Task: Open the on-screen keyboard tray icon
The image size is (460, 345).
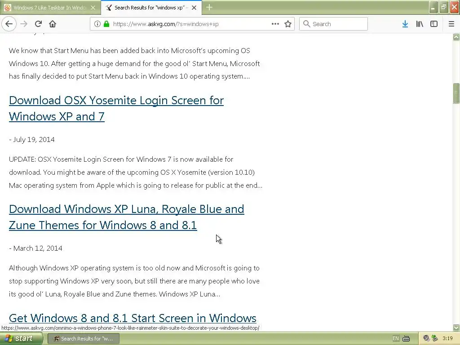Action: (406, 339)
